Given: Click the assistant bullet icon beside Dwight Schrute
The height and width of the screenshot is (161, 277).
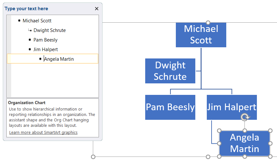Looking at the screenshot, I should [30, 30].
